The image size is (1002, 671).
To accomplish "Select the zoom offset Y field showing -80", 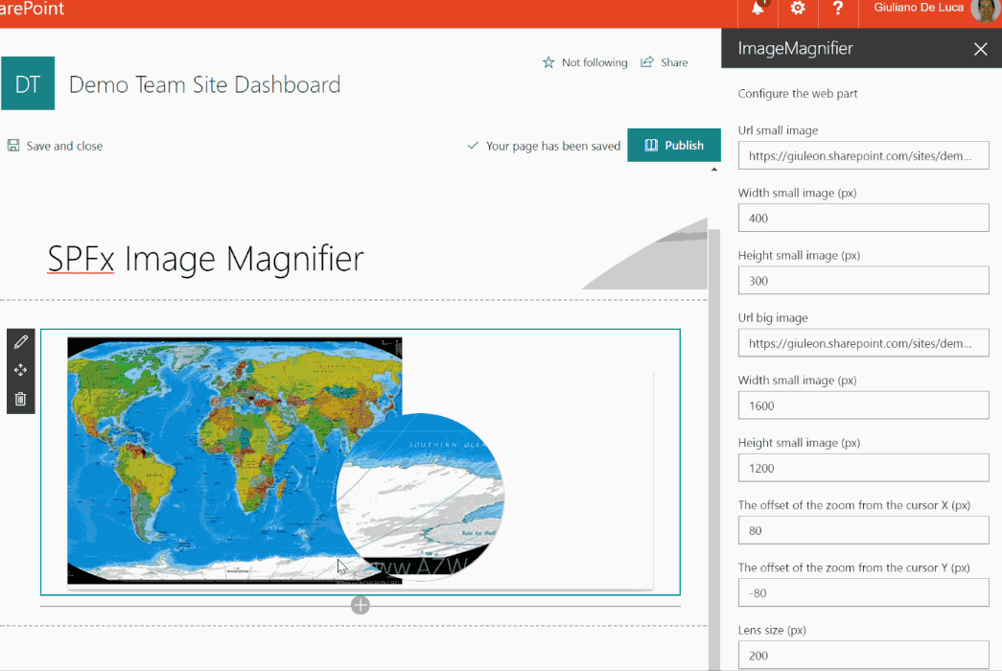I will pos(862,592).
